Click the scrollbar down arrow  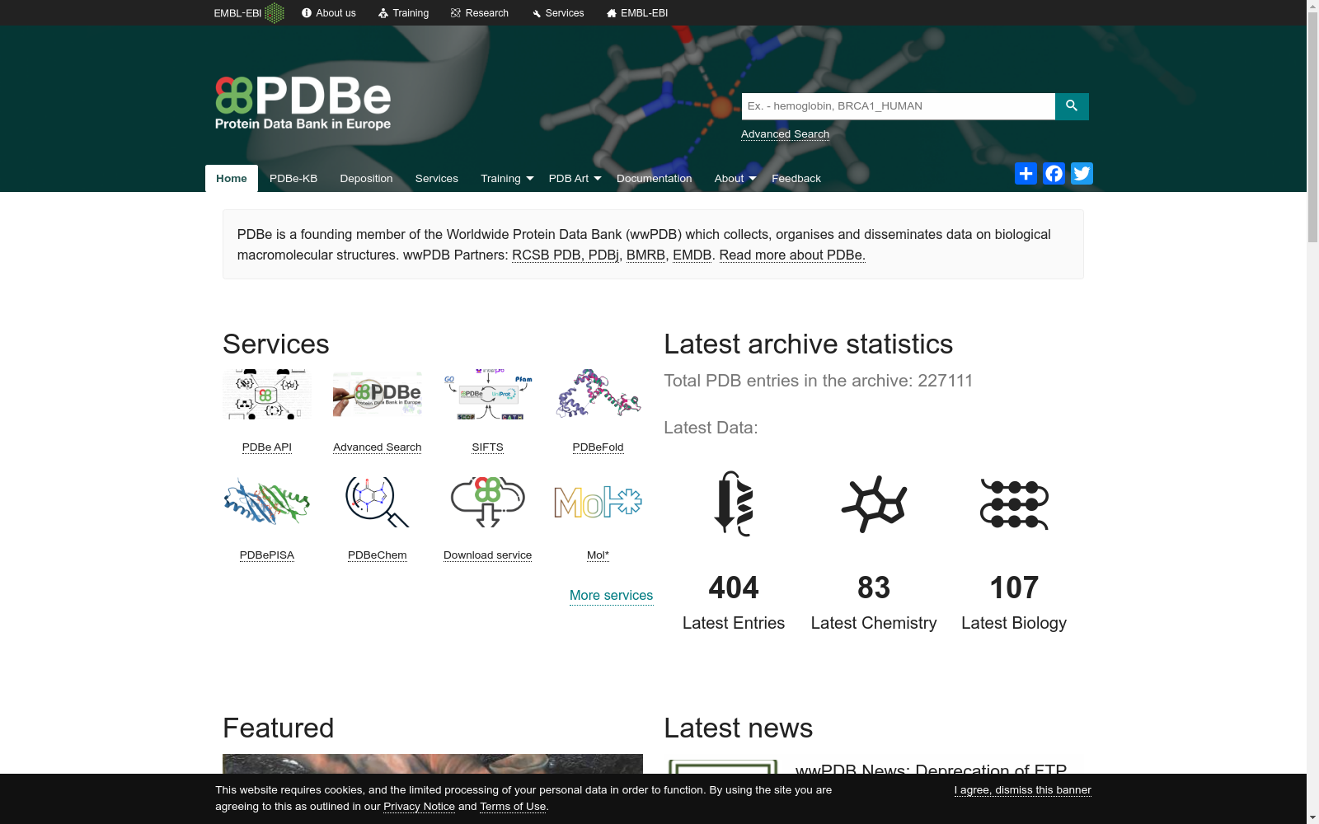point(1312,817)
